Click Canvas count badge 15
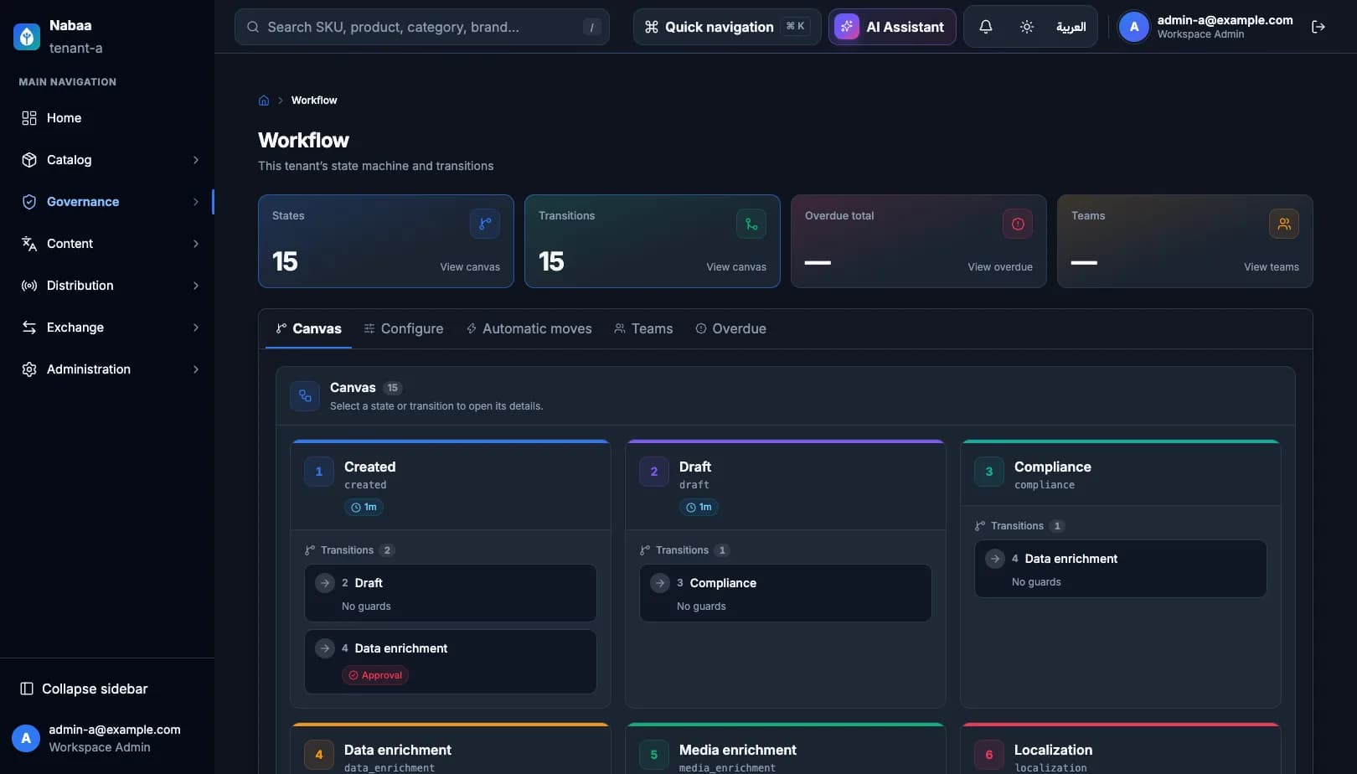Viewport: 1357px width, 774px height. coord(392,388)
